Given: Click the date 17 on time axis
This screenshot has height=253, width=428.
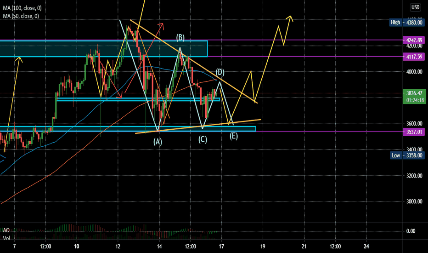Looking at the screenshot, I should coord(221,247).
